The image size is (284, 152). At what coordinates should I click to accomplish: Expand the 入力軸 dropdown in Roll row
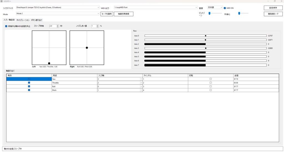(141, 86)
